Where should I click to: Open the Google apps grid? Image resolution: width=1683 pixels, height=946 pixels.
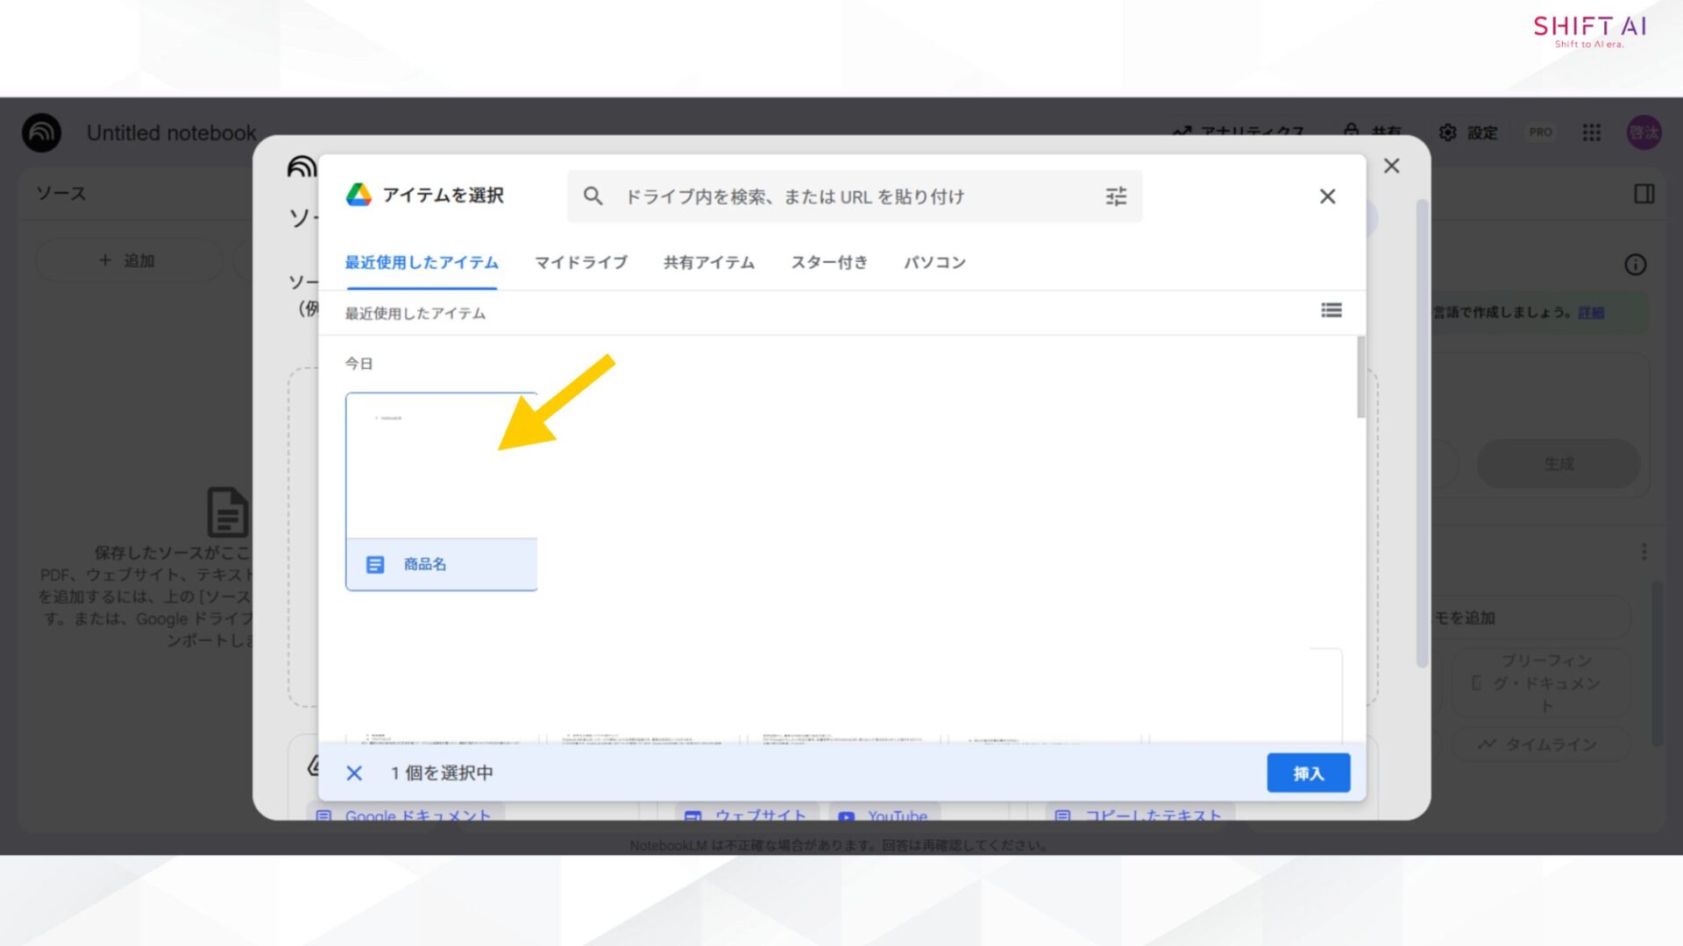pos(1591,132)
